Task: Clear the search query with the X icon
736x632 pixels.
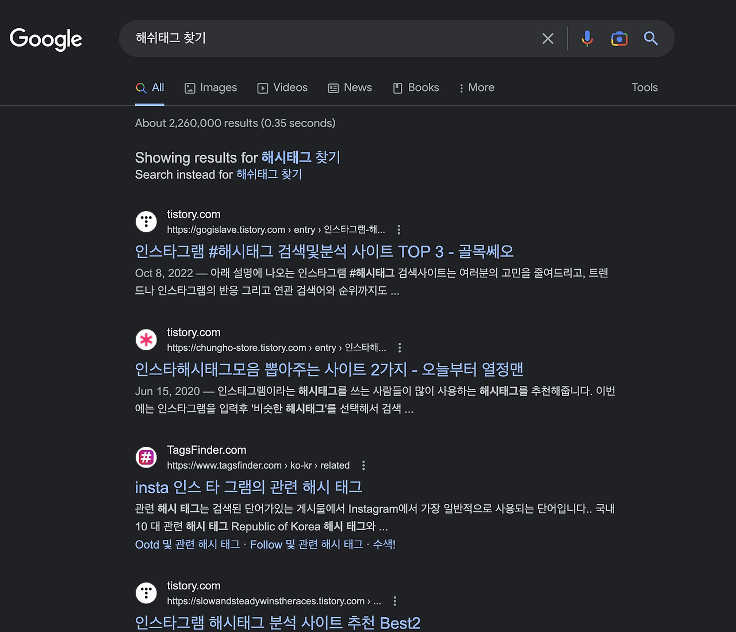Action: [x=547, y=39]
